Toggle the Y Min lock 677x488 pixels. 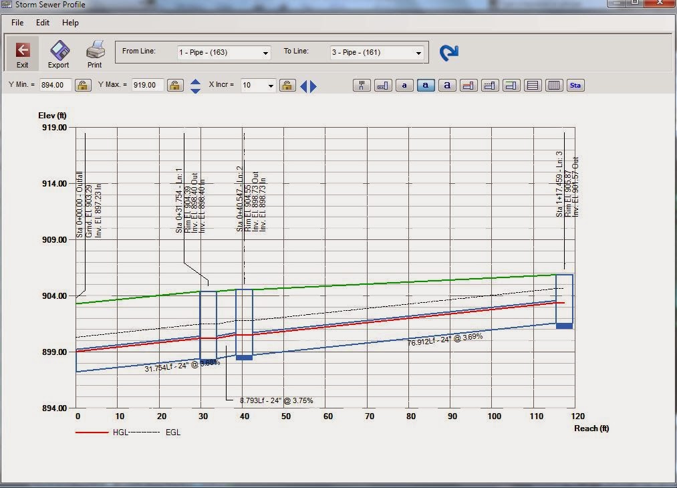coord(82,85)
